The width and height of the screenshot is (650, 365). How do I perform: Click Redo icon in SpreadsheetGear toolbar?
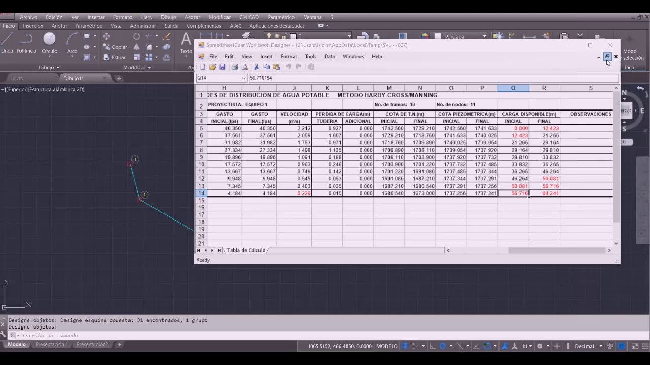tap(299, 67)
